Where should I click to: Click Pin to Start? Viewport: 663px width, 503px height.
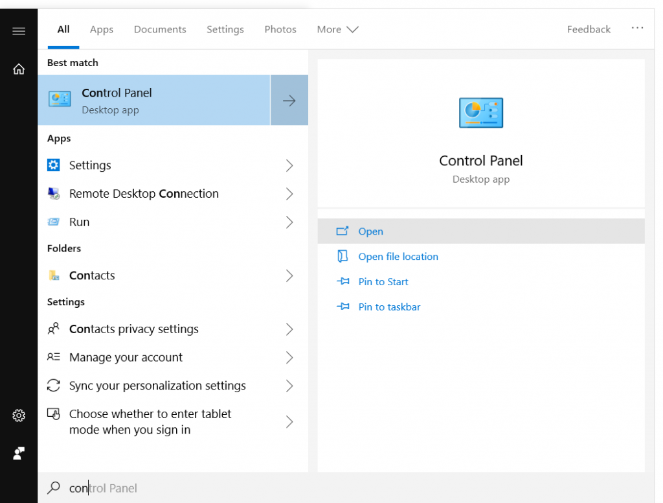(481, 281)
